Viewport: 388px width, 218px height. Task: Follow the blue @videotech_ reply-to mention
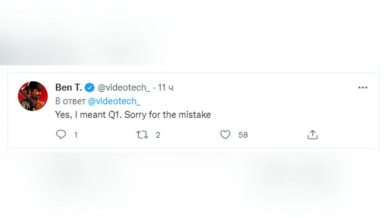(x=114, y=101)
